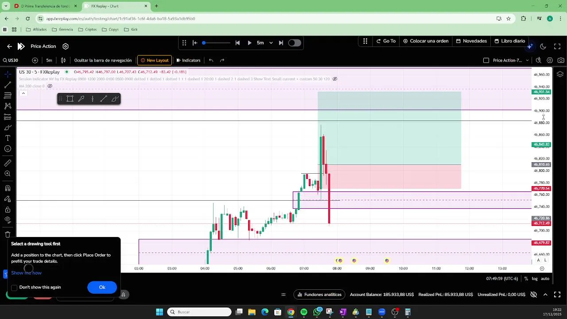This screenshot has width=567, height=319.
Task: Toggle the lock all drawings icon
Action: 8,210
